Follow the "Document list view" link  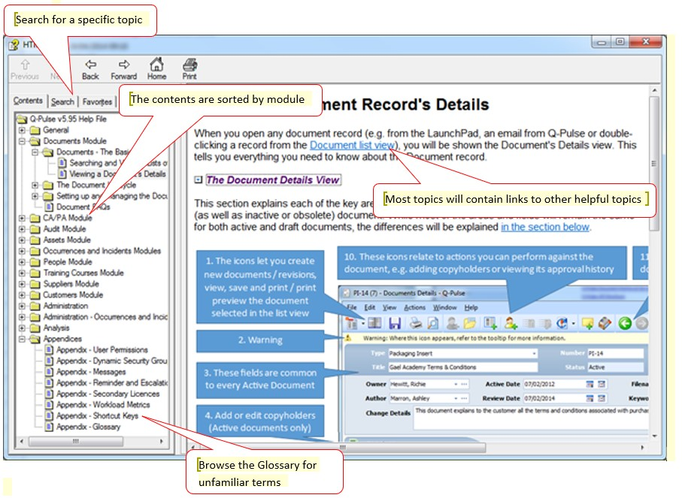pyautogui.click(x=352, y=145)
